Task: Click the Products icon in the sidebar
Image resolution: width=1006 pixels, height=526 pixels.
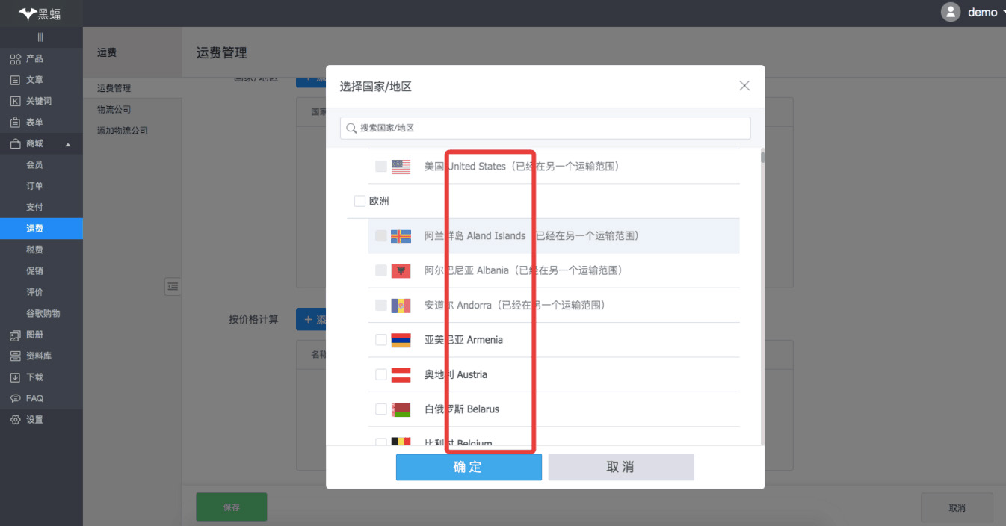Action: tap(15, 59)
